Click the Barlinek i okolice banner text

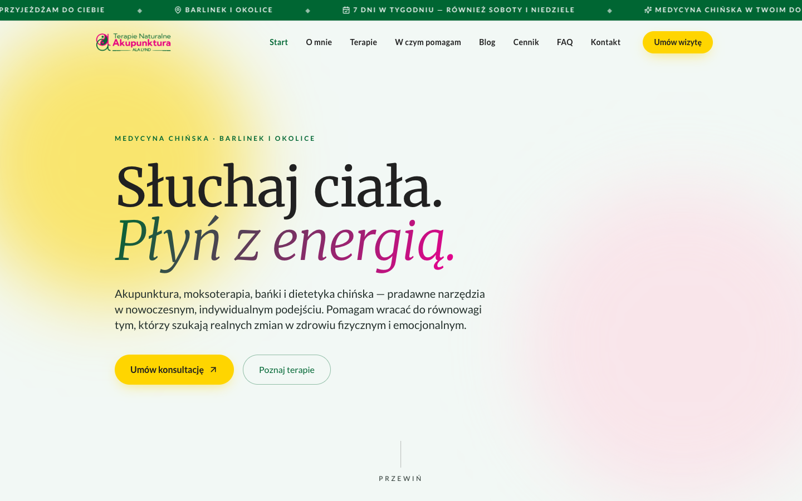[229, 10]
